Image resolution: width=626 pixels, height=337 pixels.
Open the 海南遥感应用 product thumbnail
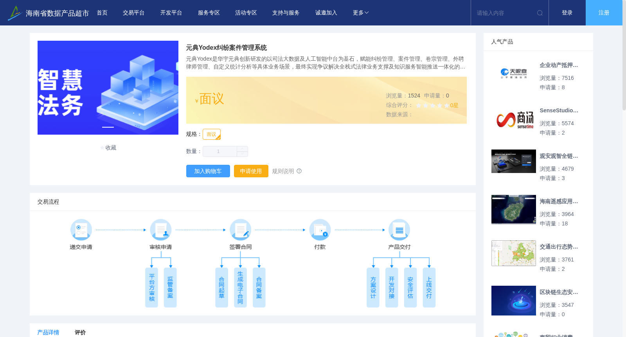click(x=514, y=210)
